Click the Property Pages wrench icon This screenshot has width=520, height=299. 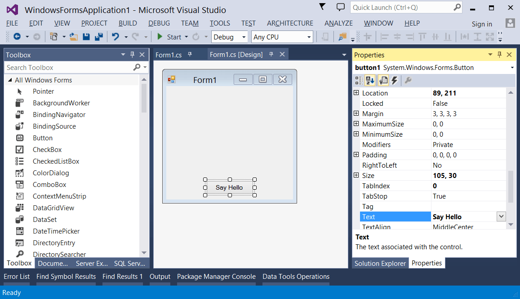pos(408,80)
